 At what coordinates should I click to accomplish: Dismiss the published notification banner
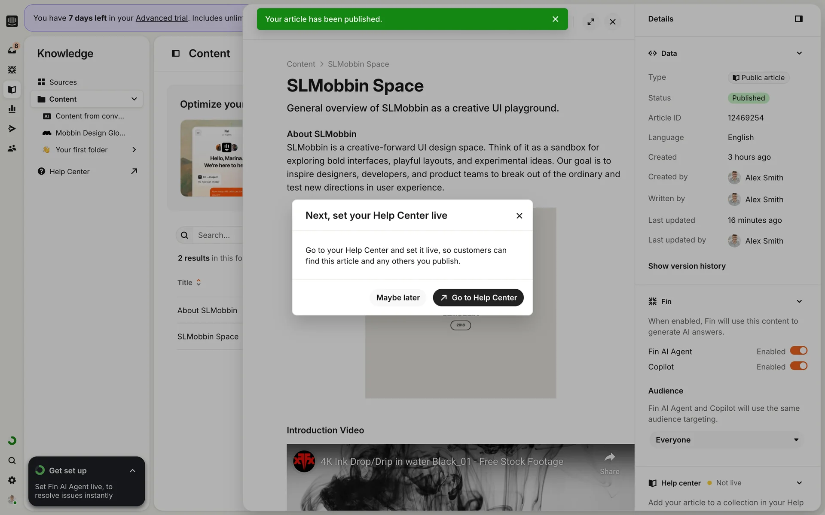pos(555,19)
